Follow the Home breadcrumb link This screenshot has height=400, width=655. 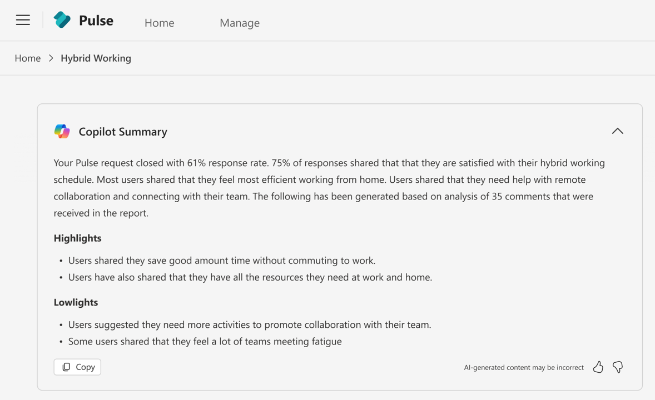[27, 58]
